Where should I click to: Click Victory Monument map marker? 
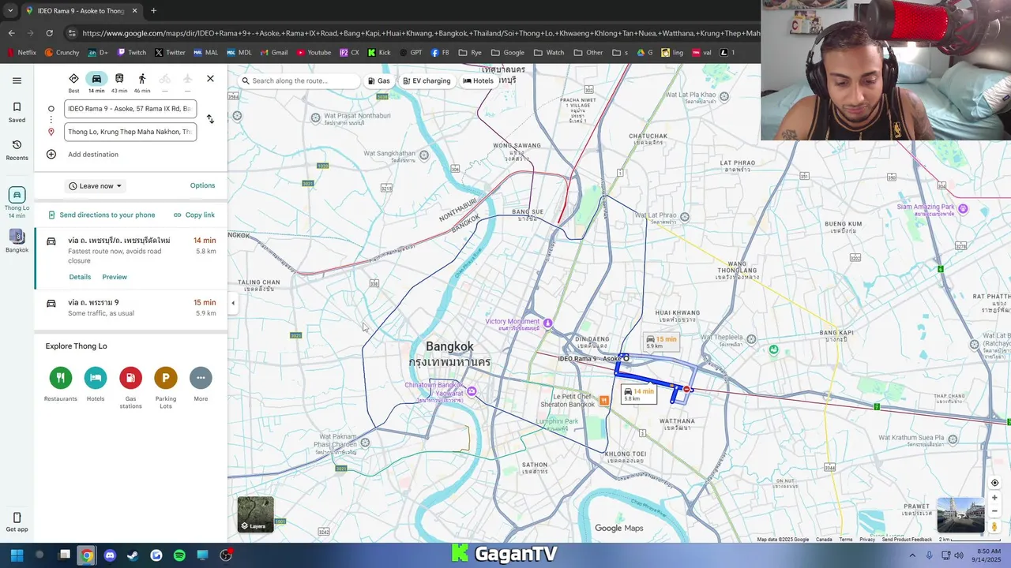[x=547, y=323]
